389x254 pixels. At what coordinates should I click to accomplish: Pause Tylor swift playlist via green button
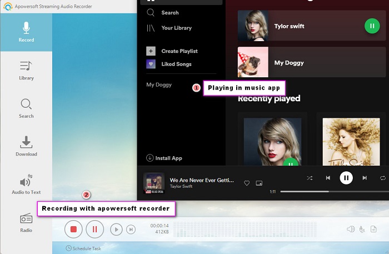[372, 26]
